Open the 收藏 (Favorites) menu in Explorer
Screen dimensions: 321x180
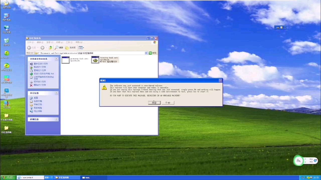[59, 42]
